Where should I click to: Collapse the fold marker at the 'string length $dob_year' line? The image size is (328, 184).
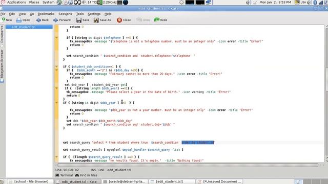pyautogui.click(x=56, y=88)
